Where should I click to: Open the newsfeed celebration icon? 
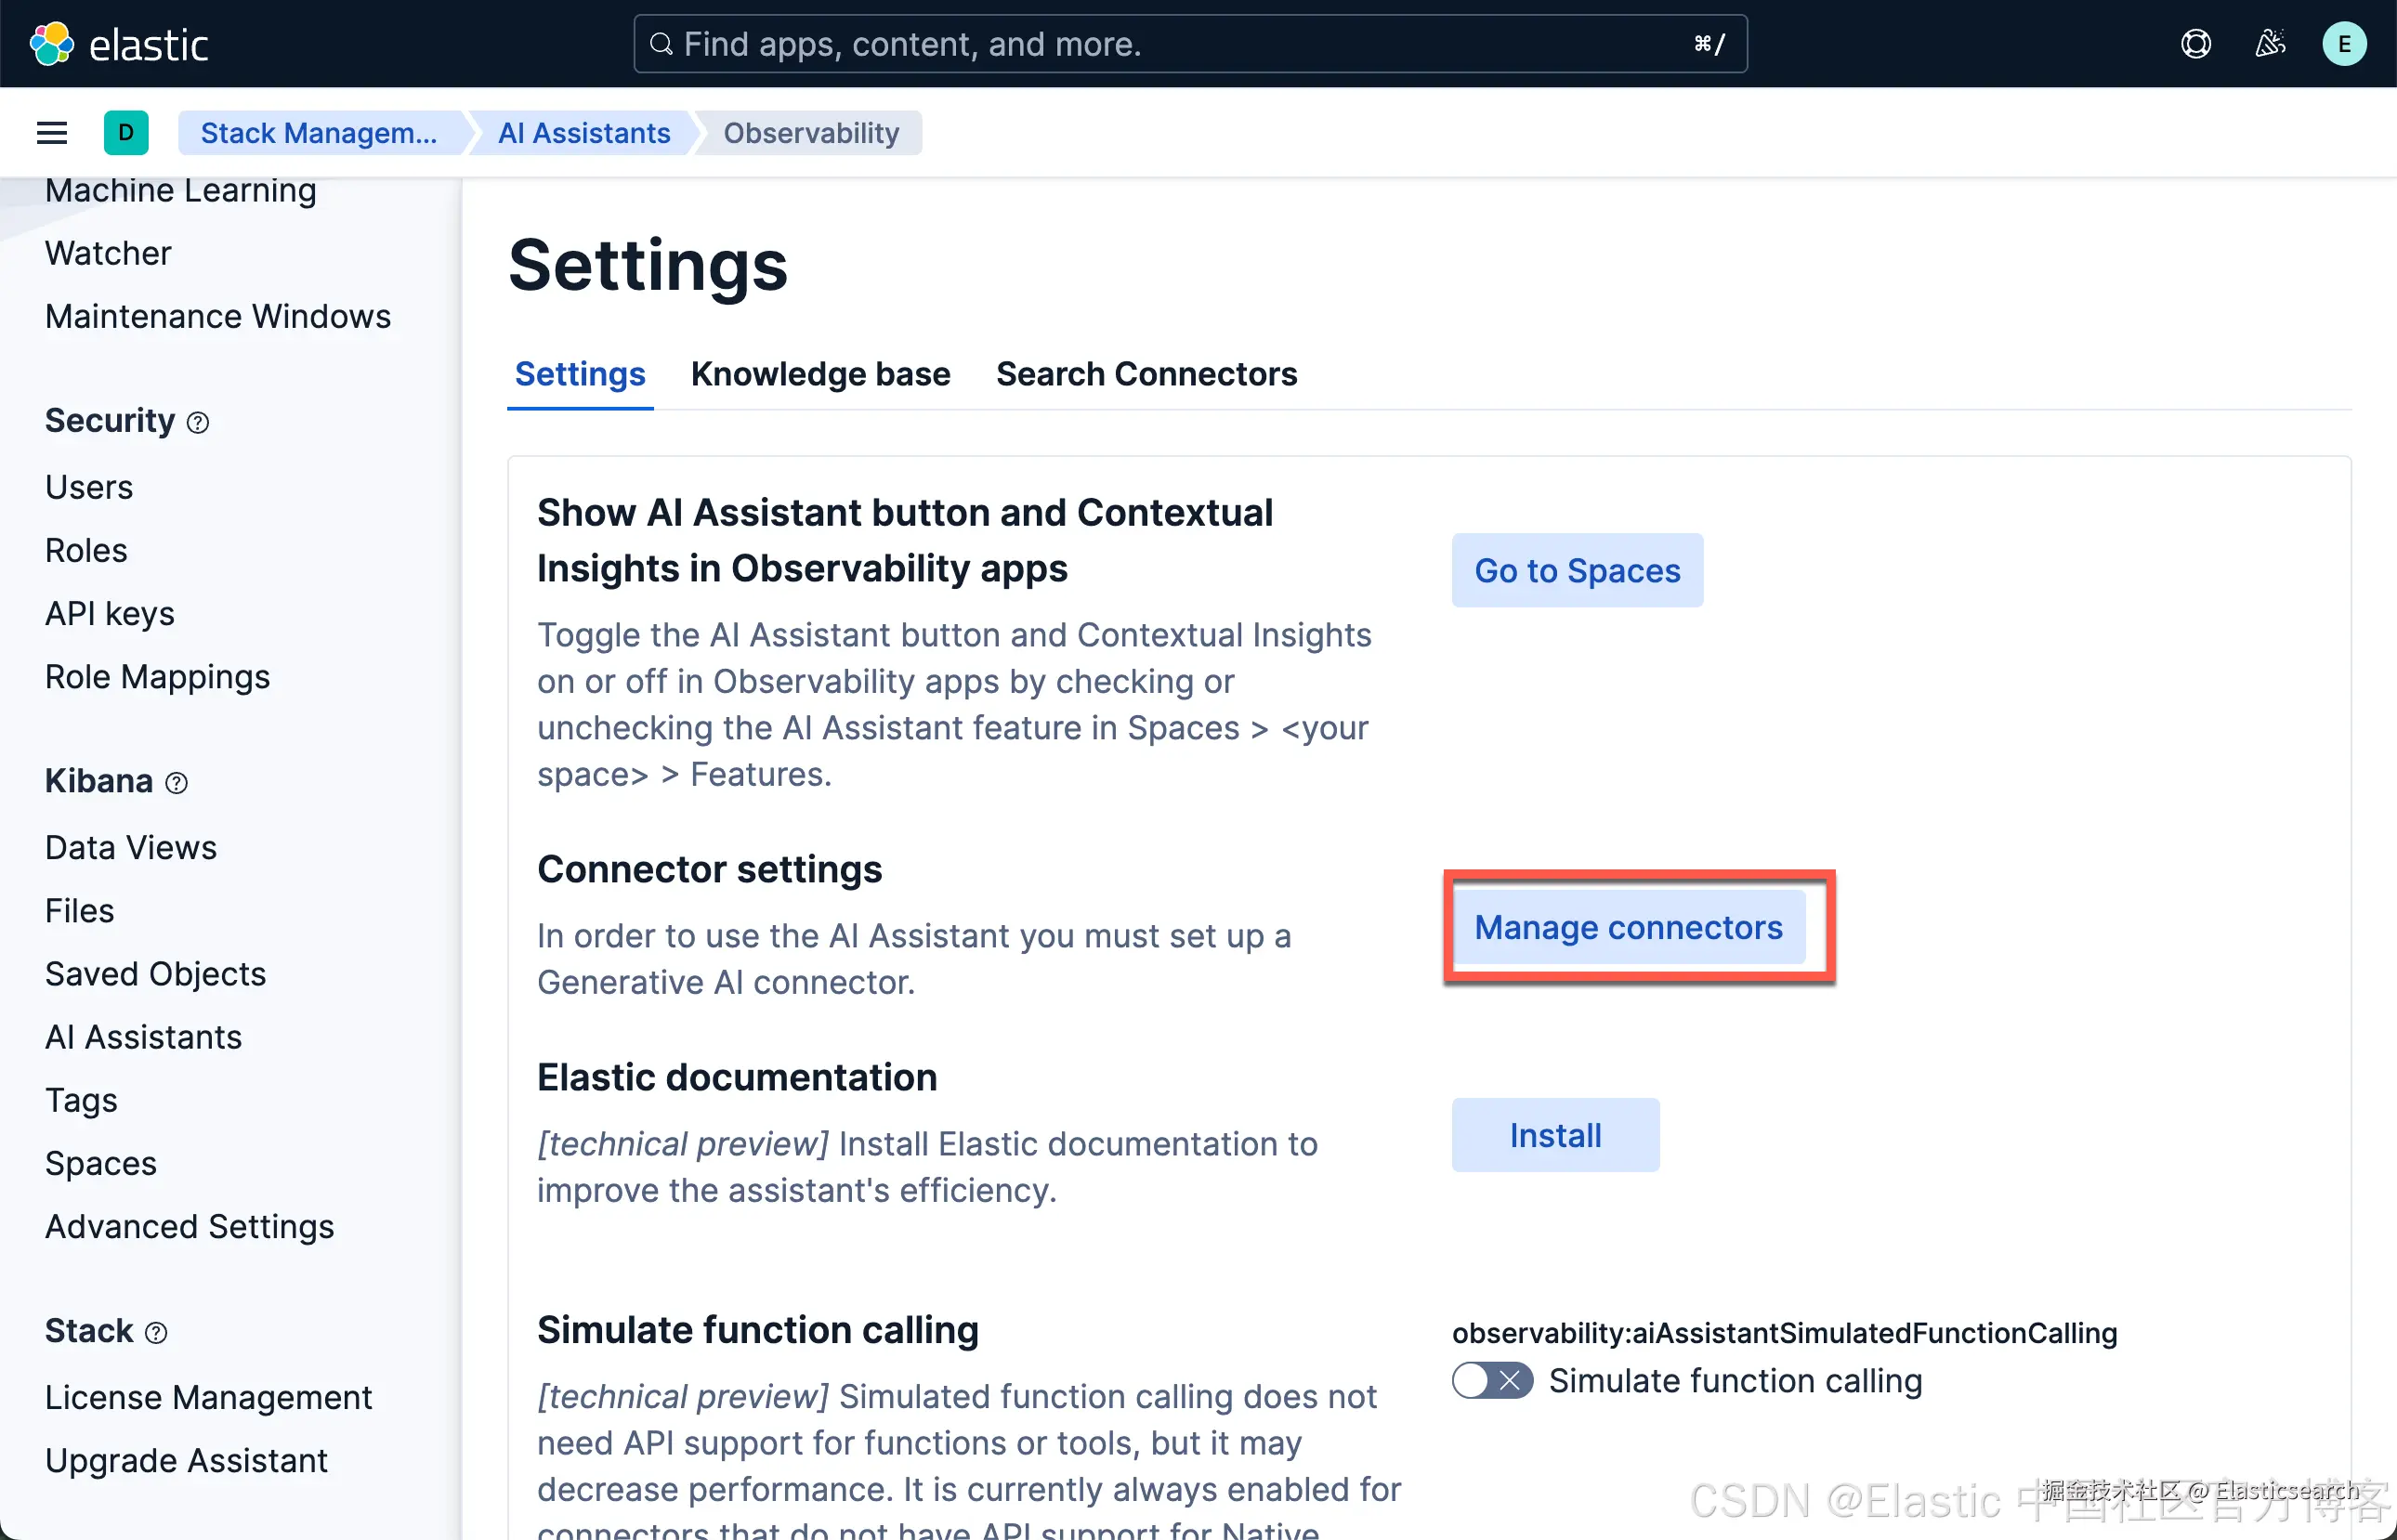click(2270, 44)
